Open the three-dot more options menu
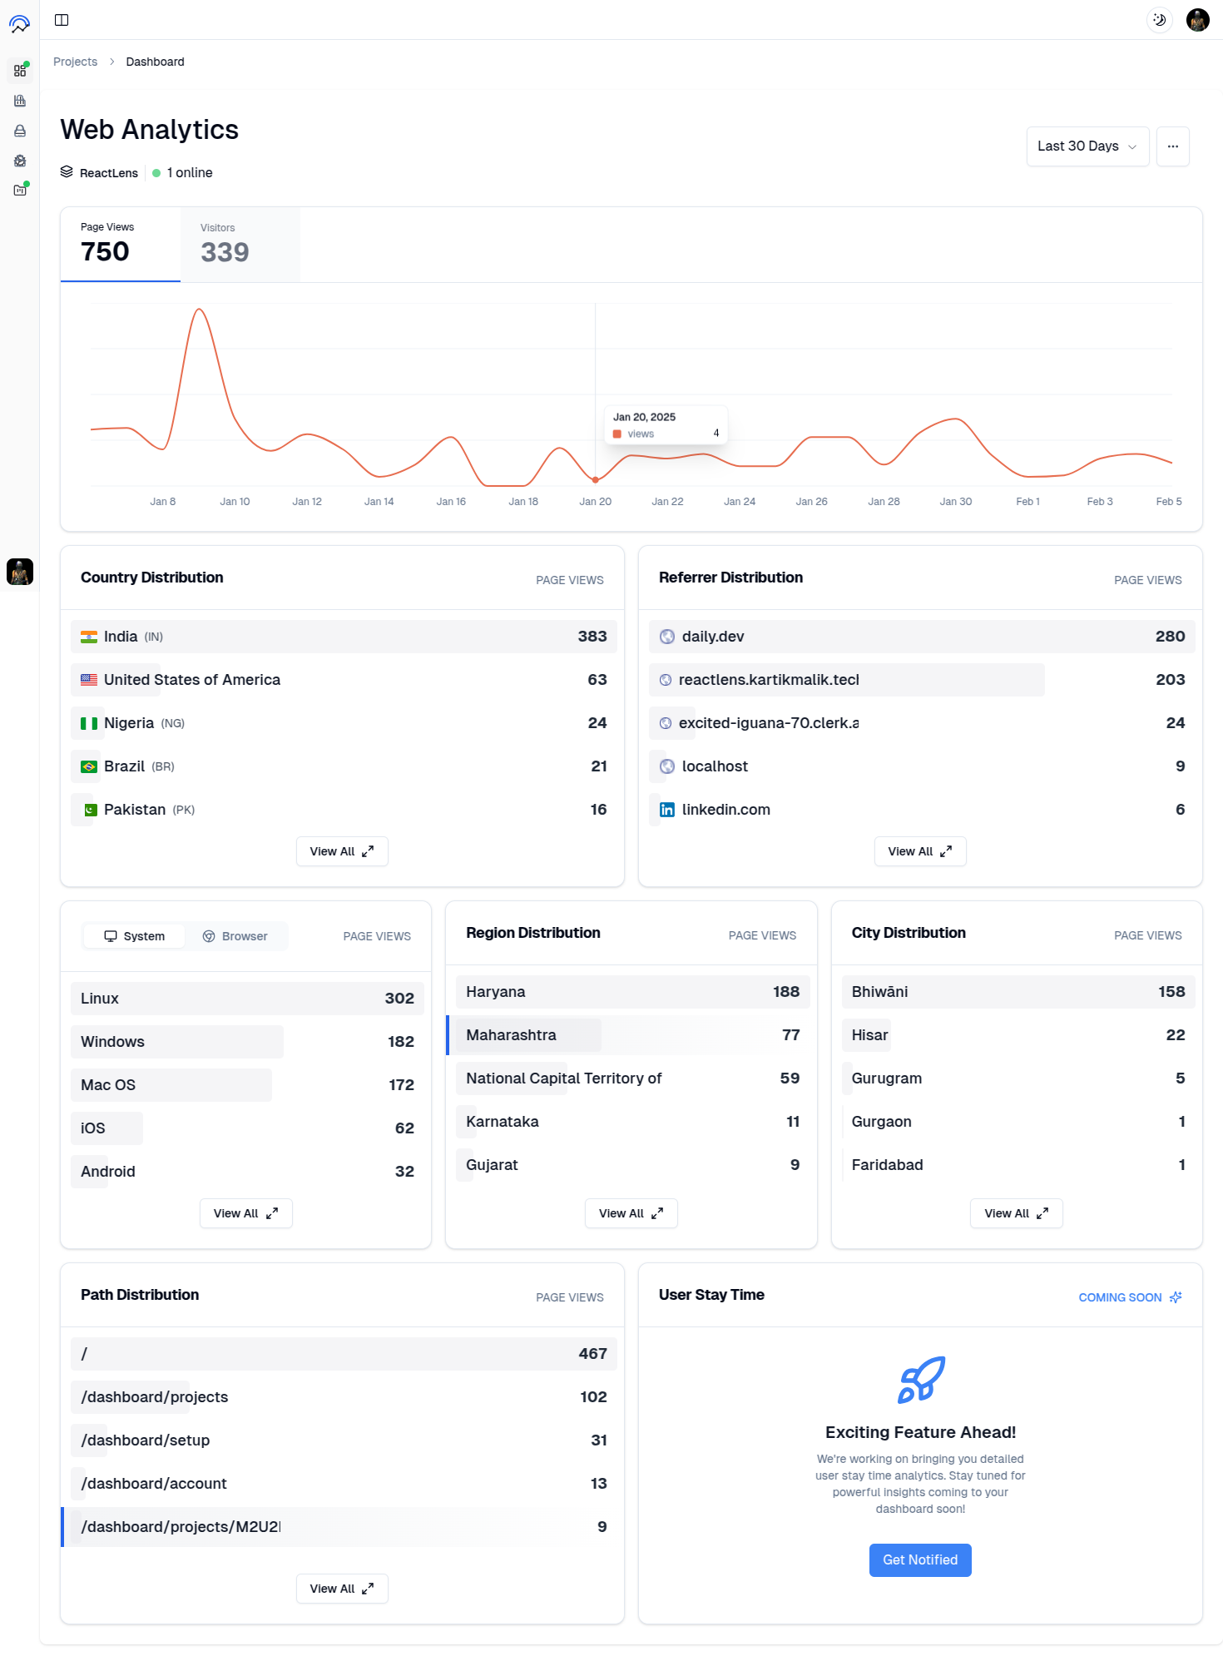The height and width of the screenshot is (1661, 1223). [1172, 146]
